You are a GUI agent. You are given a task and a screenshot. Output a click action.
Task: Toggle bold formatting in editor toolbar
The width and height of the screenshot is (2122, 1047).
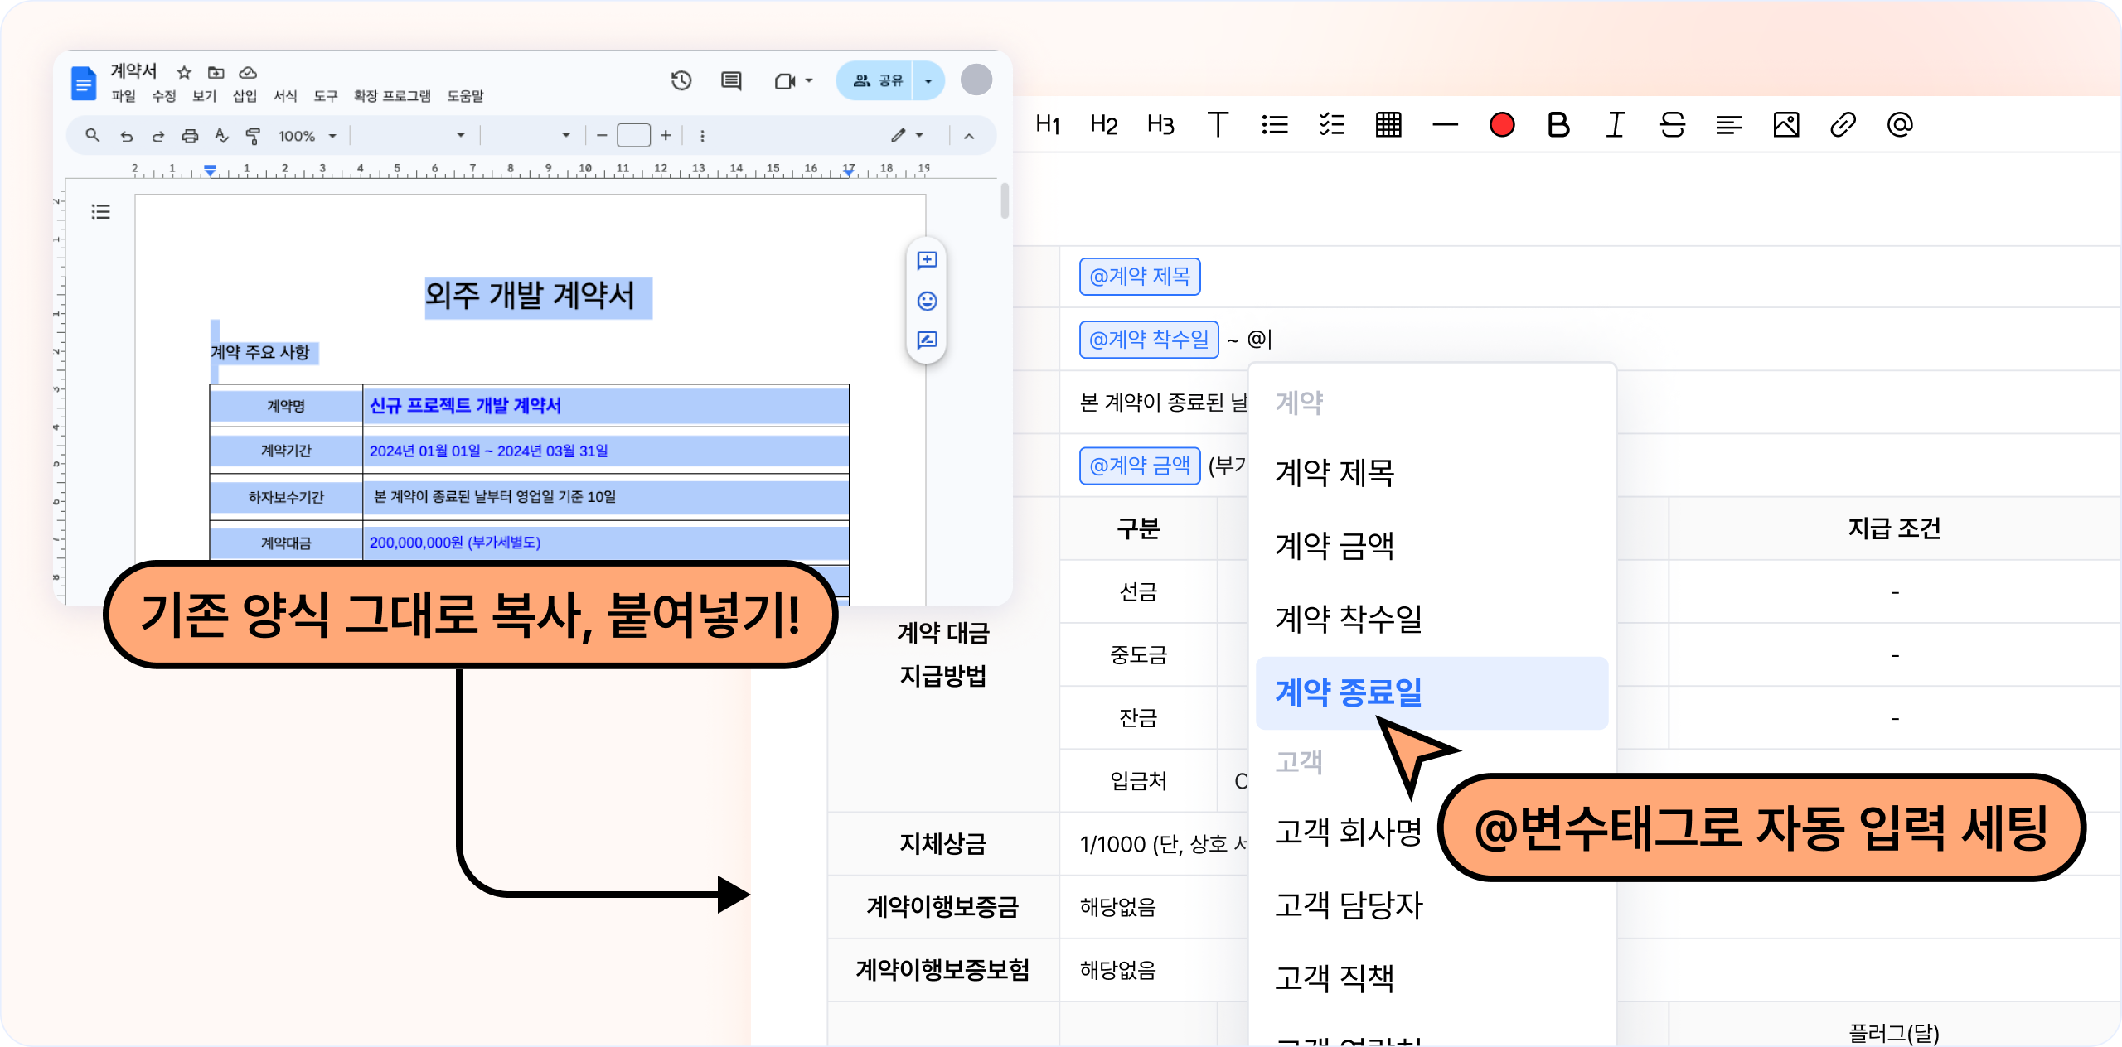[x=1558, y=125]
